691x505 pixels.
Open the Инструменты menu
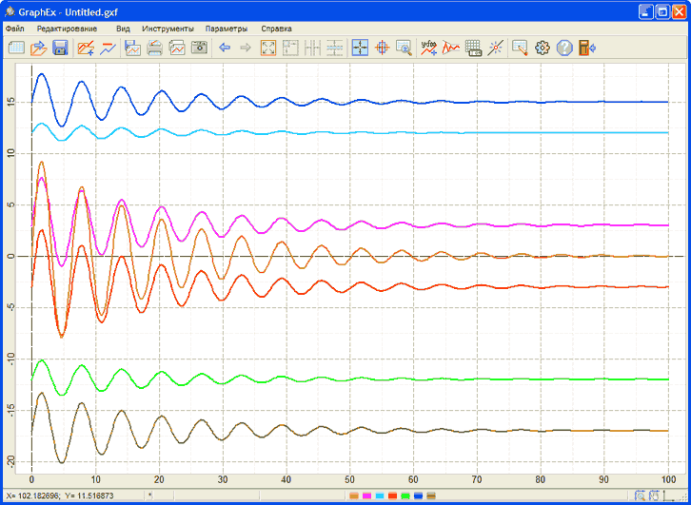click(x=168, y=29)
